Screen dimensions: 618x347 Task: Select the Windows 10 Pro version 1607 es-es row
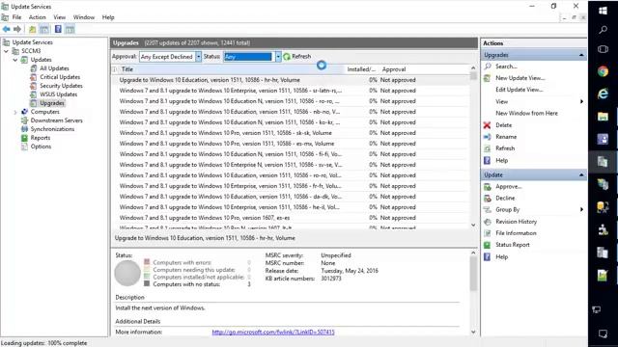pyautogui.click(x=290, y=218)
